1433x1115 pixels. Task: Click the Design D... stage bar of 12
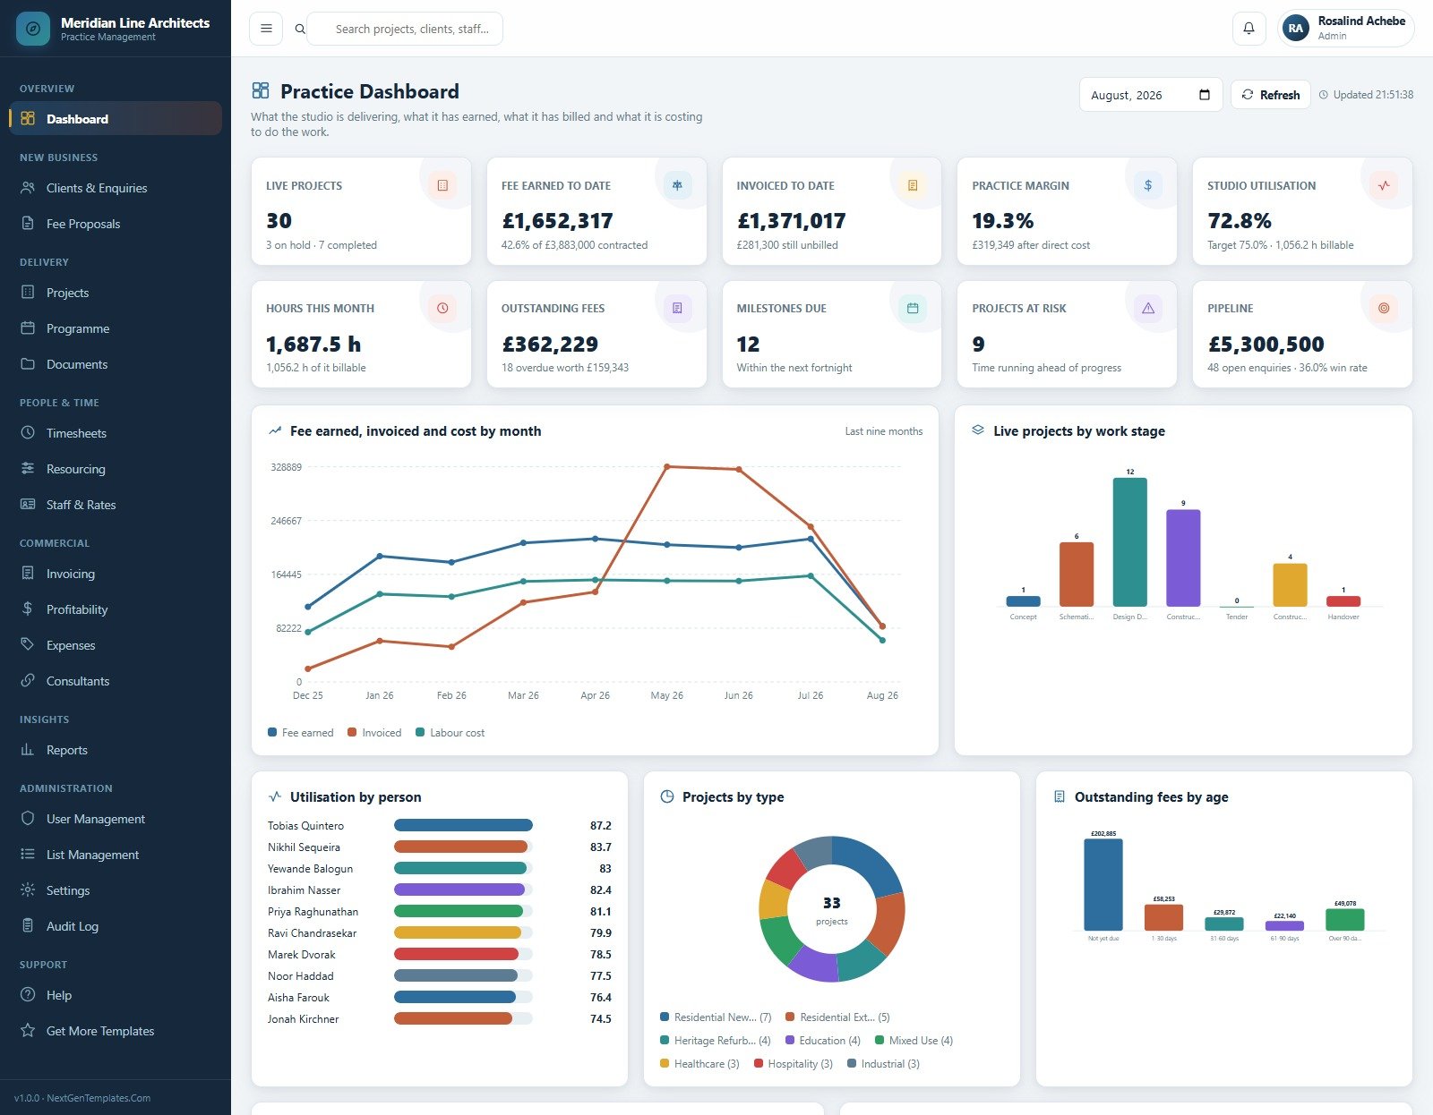click(x=1129, y=542)
